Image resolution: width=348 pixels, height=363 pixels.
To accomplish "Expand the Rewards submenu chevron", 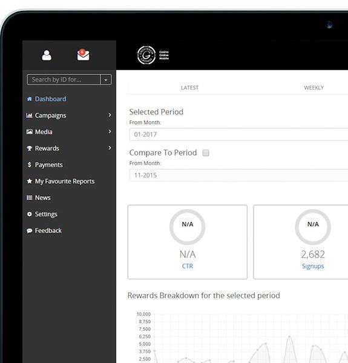I will 110,148.
